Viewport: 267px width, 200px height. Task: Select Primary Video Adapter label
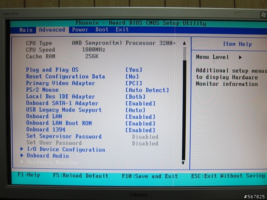click(60, 83)
